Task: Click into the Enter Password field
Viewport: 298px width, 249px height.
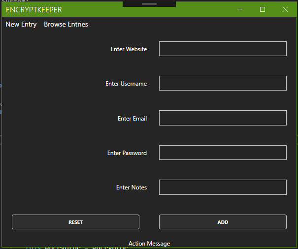Action: point(223,153)
